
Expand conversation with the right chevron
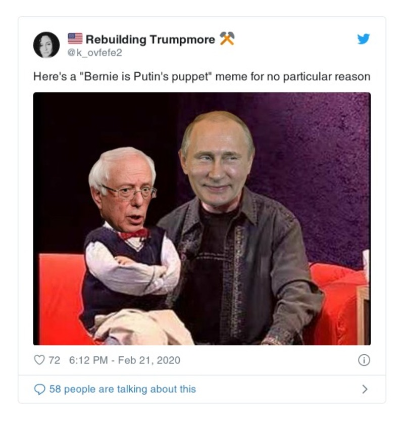point(365,389)
